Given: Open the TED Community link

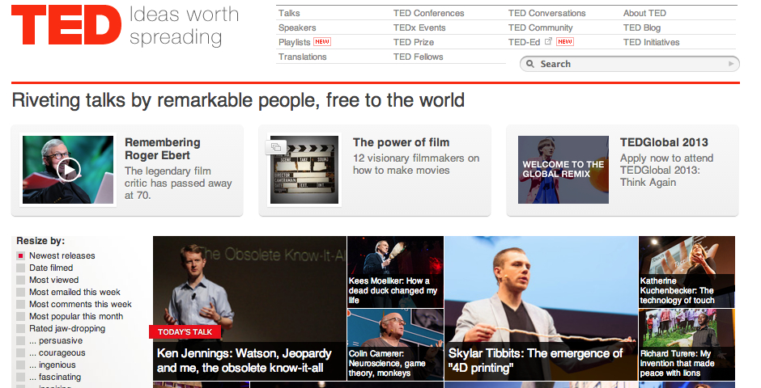Looking at the screenshot, I should 541,27.
